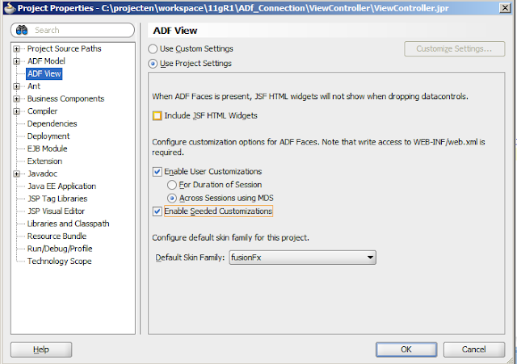Open the Libraries and Classpath page

tap(68, 224)
